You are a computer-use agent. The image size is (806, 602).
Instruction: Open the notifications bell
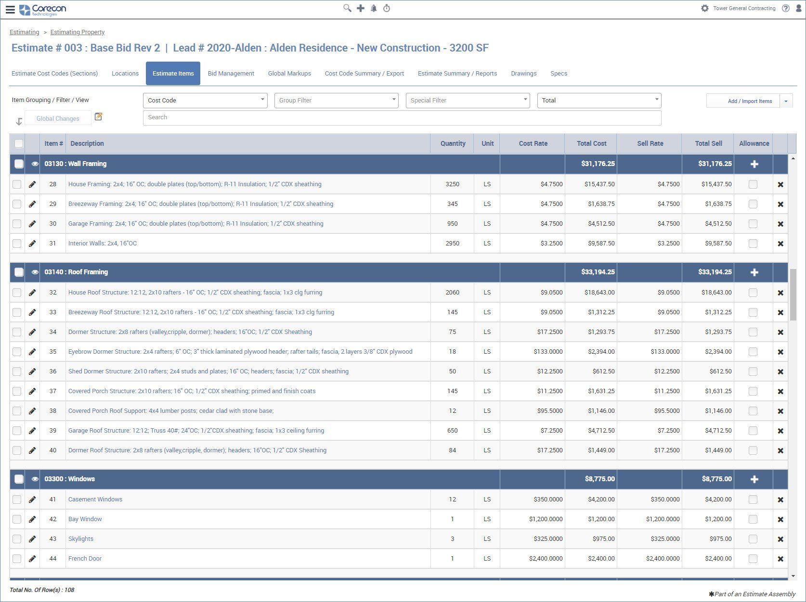coord(374,8)
